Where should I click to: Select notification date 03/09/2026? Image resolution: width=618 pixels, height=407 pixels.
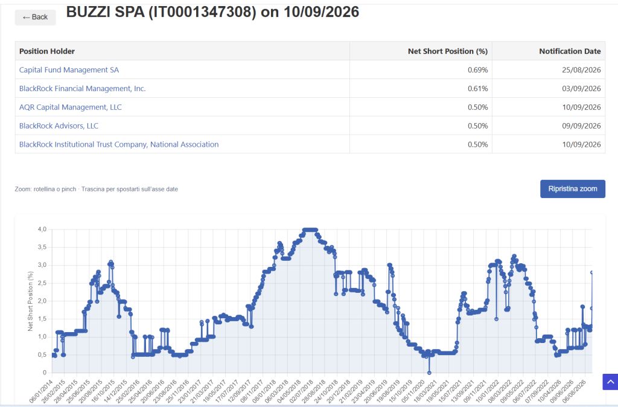click(x=581, y=89)
